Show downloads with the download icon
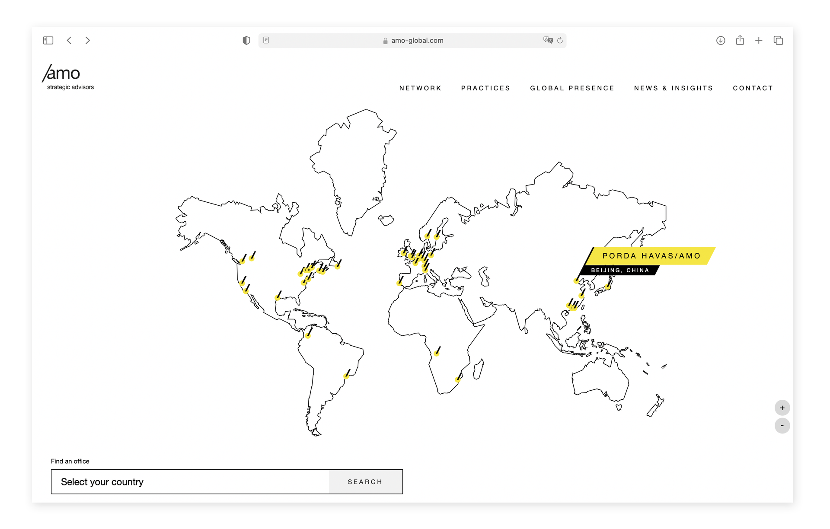Image resolution: width=830 pixels, height=529 pixels. (721, 41)
